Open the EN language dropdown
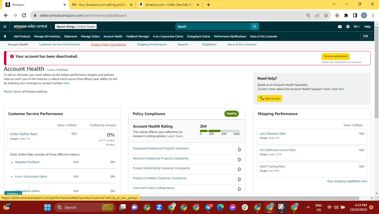This screenshot has height=214, width=379. [357, 27]
